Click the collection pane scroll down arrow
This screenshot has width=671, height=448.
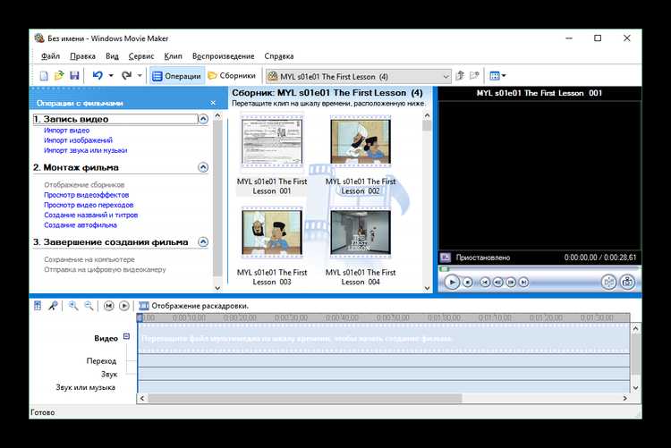pos(427,288)
